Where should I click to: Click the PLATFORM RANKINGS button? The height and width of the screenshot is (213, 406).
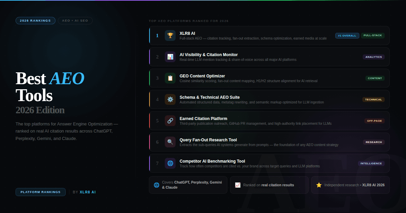(x=40, y=192)
